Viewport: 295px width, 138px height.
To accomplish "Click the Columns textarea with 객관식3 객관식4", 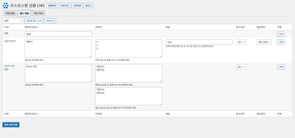I will [128, 96].
